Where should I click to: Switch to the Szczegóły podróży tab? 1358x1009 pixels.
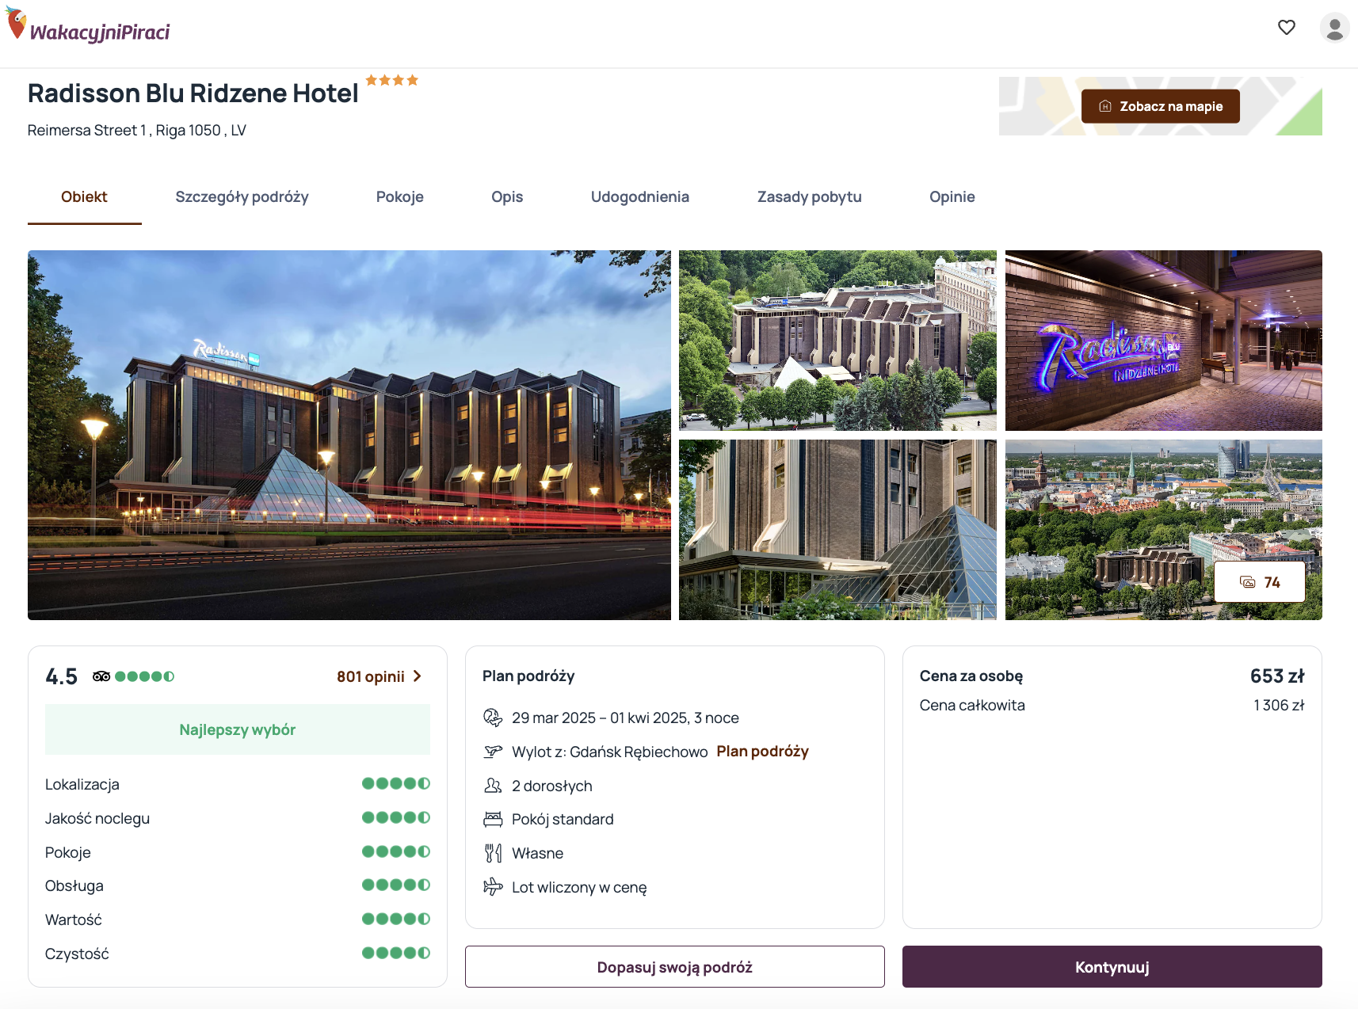(242, 197)
